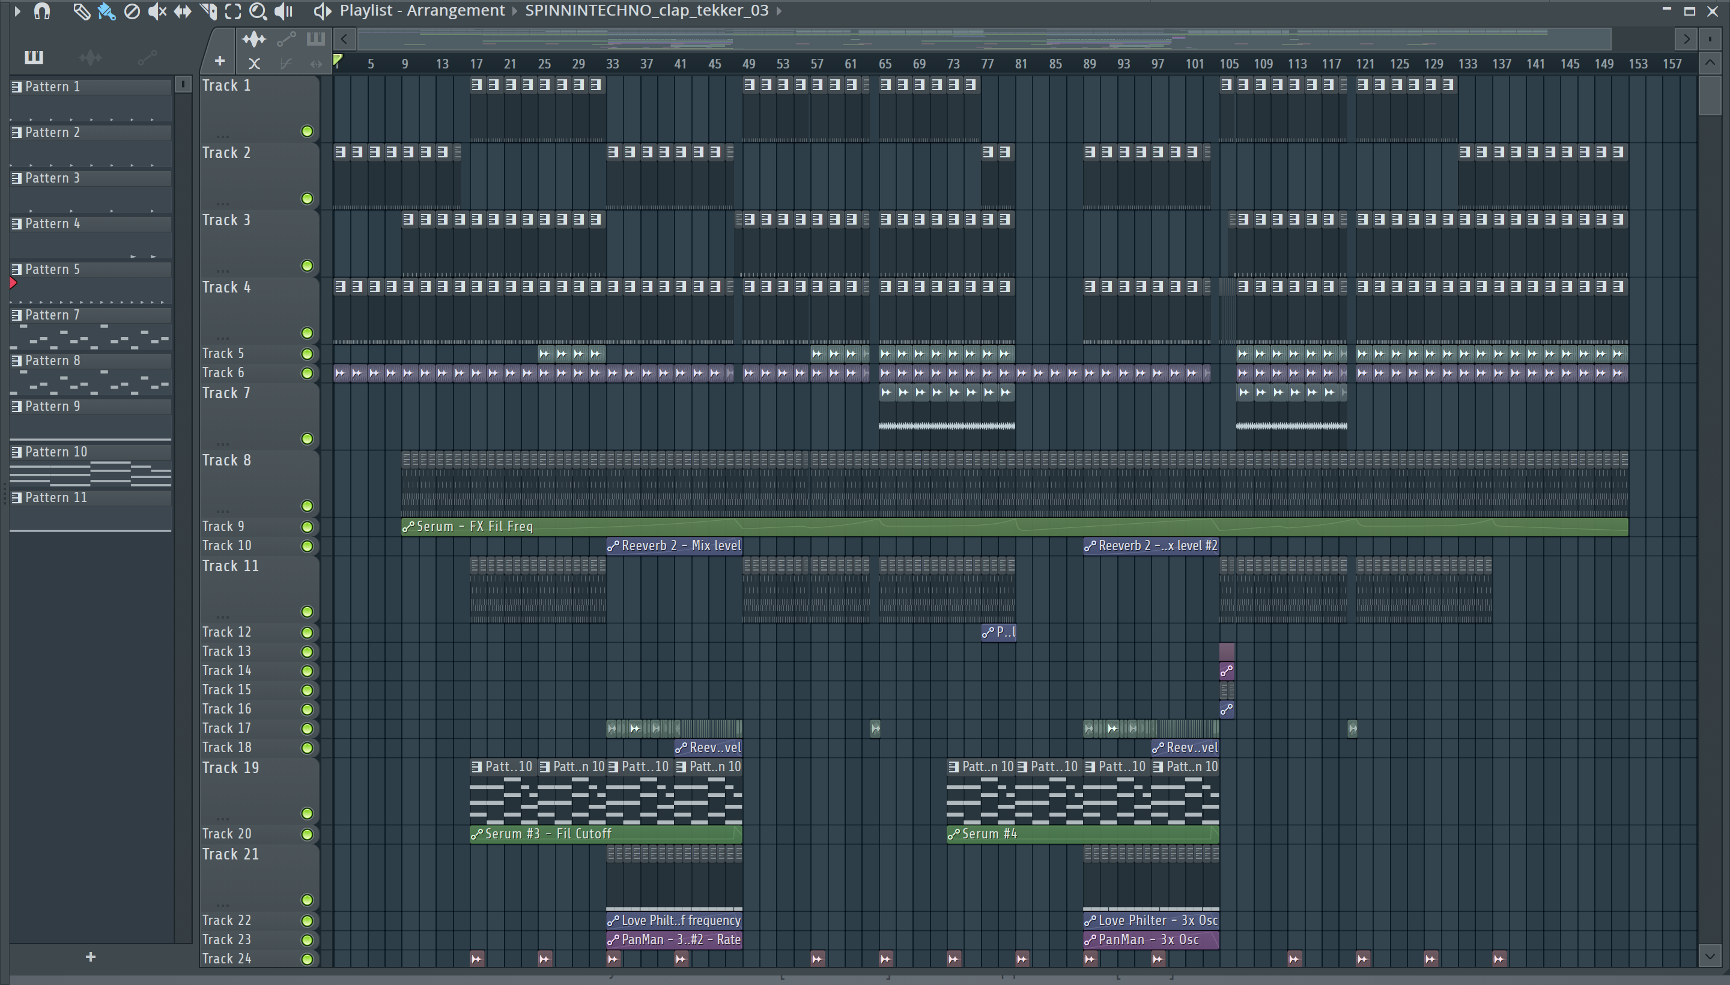Click the Serum - FX Fil Freq automation clip
Viewport: 1730px width, 985px height.
click(1014, 526)
